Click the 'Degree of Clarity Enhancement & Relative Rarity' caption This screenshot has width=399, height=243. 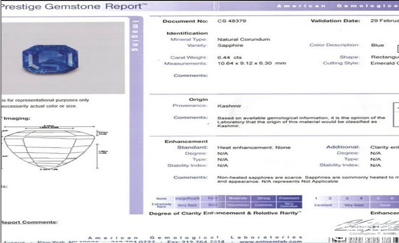tap(225, 213)
